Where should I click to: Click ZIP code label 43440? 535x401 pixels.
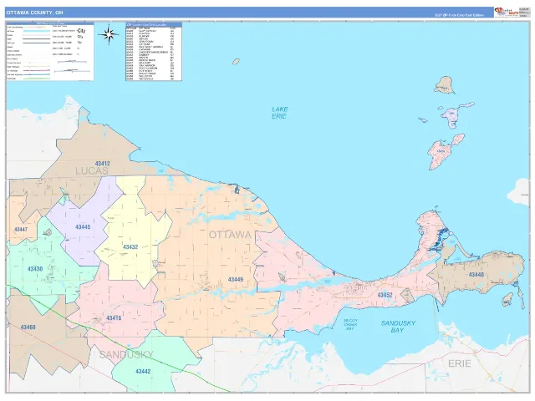(x=476, y=275)
